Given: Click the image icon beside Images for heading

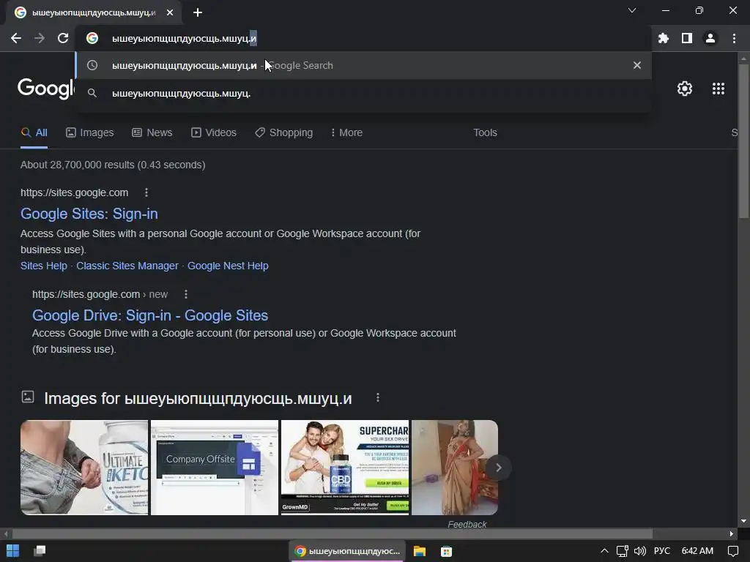Looking at the screenshot, I should click(x=28, y=397).
